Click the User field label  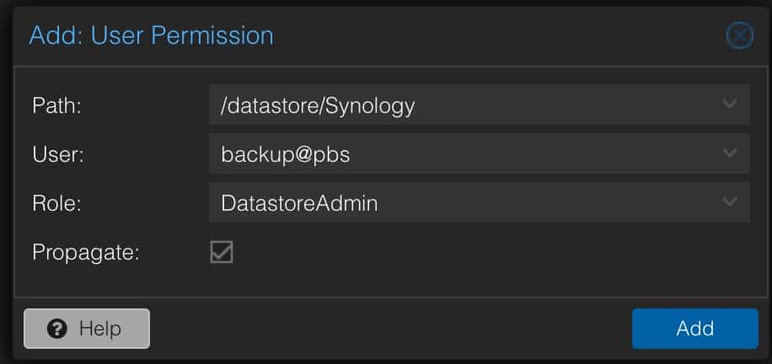point(56,154)
